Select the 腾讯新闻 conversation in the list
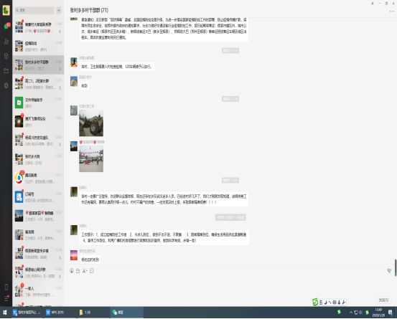The width and height of the screenshot is (397, 319). click(x=38, y=178)
